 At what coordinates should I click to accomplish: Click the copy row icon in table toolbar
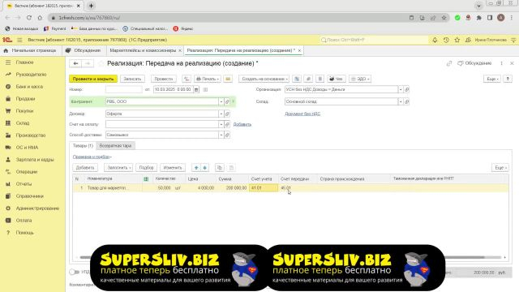(220, 168)
